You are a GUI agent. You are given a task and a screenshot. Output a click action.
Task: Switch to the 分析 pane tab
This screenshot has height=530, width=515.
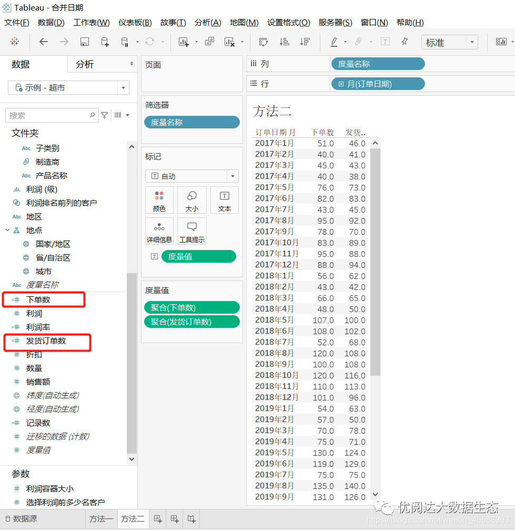pyautogui.click(x=85, y=64)
